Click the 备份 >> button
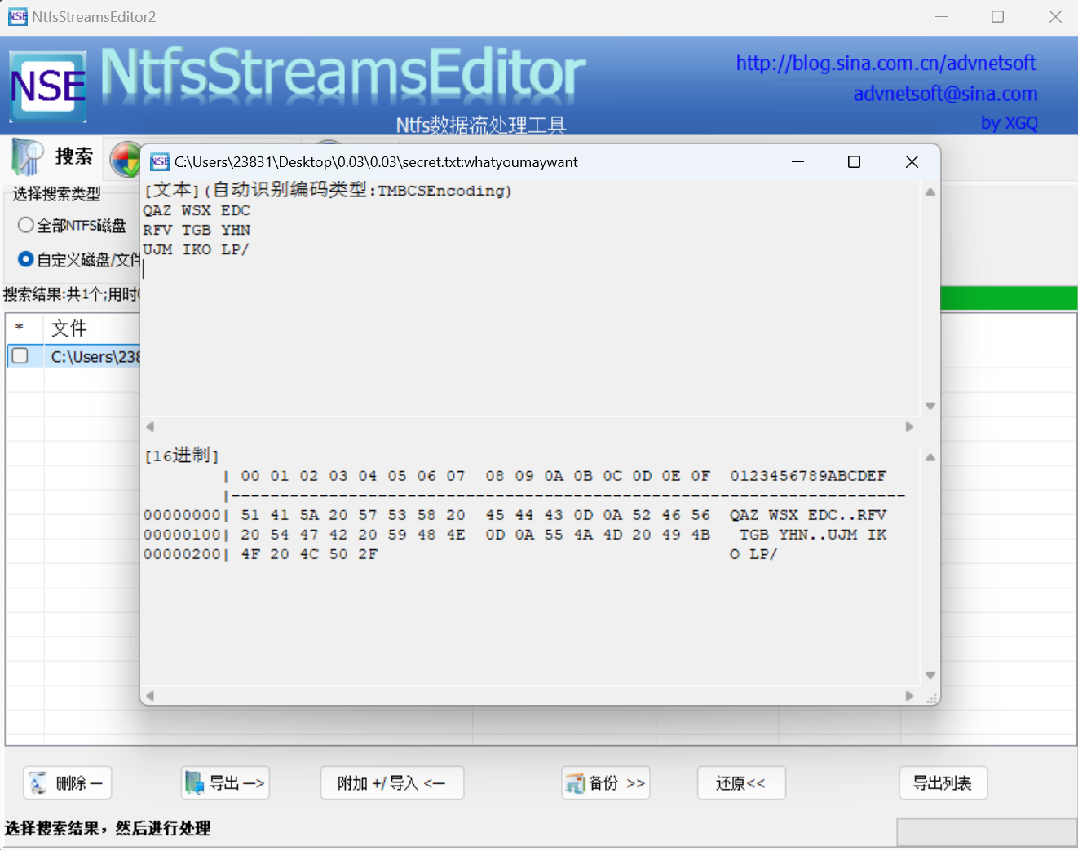 (606, 783)
